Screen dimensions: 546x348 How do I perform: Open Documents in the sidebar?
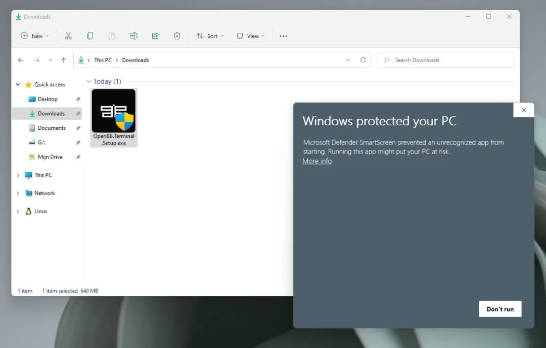[52, 128]
